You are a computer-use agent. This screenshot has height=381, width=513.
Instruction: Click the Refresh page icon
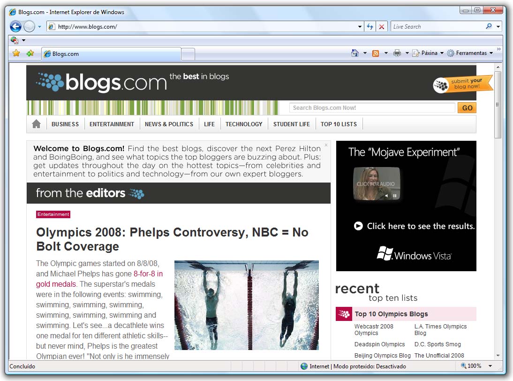pos(370,27)
